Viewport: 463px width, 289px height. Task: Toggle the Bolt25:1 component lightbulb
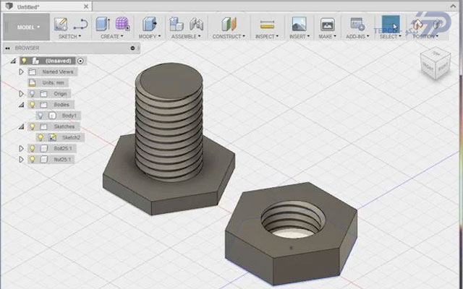click(33, 148)
